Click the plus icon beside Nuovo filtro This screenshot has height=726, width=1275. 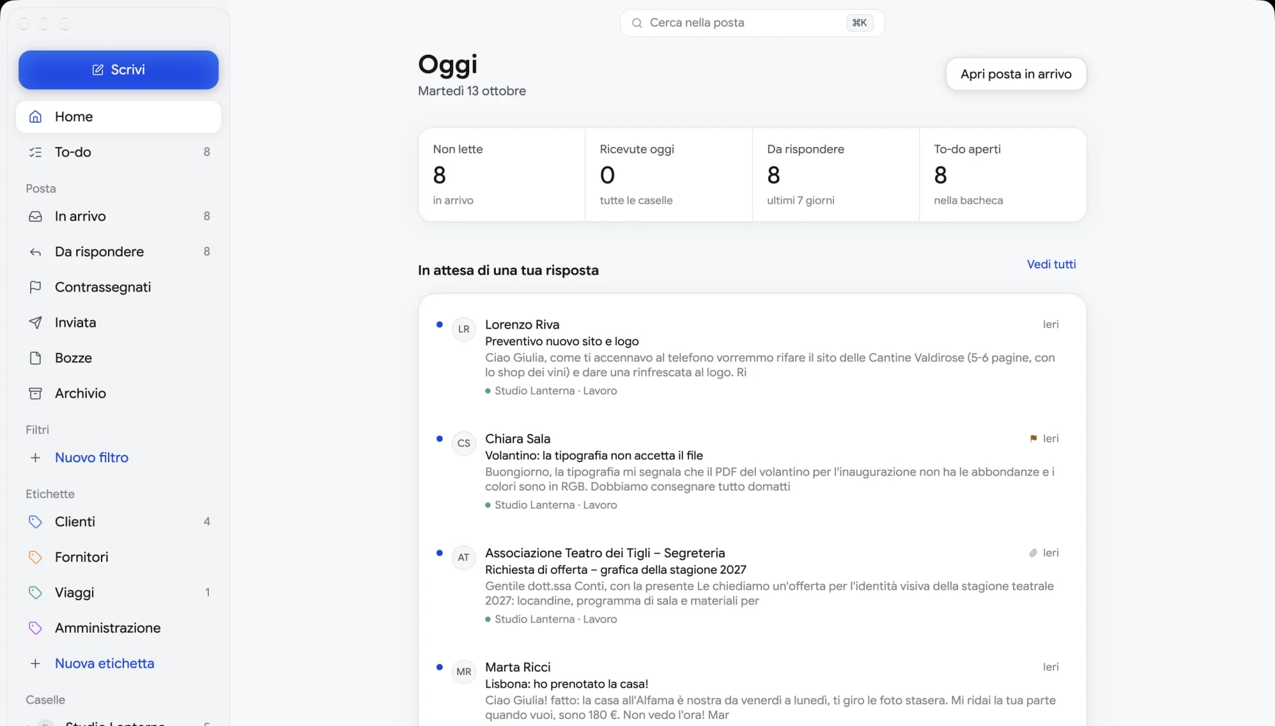[35, 457]
